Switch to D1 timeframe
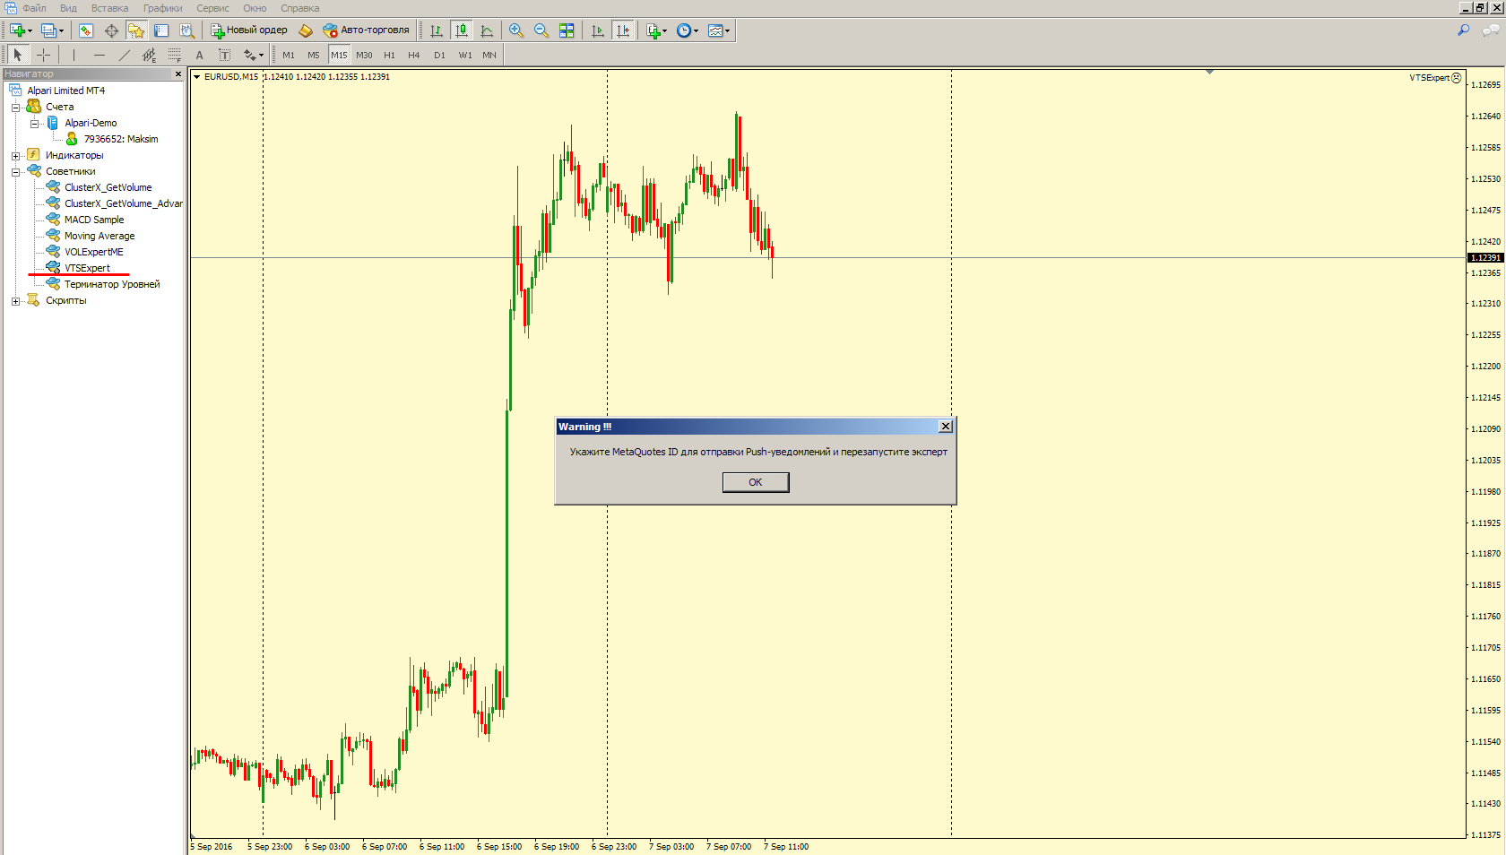Image resolution: width=1506 pixels, height=855 pixels. (439, 55)
